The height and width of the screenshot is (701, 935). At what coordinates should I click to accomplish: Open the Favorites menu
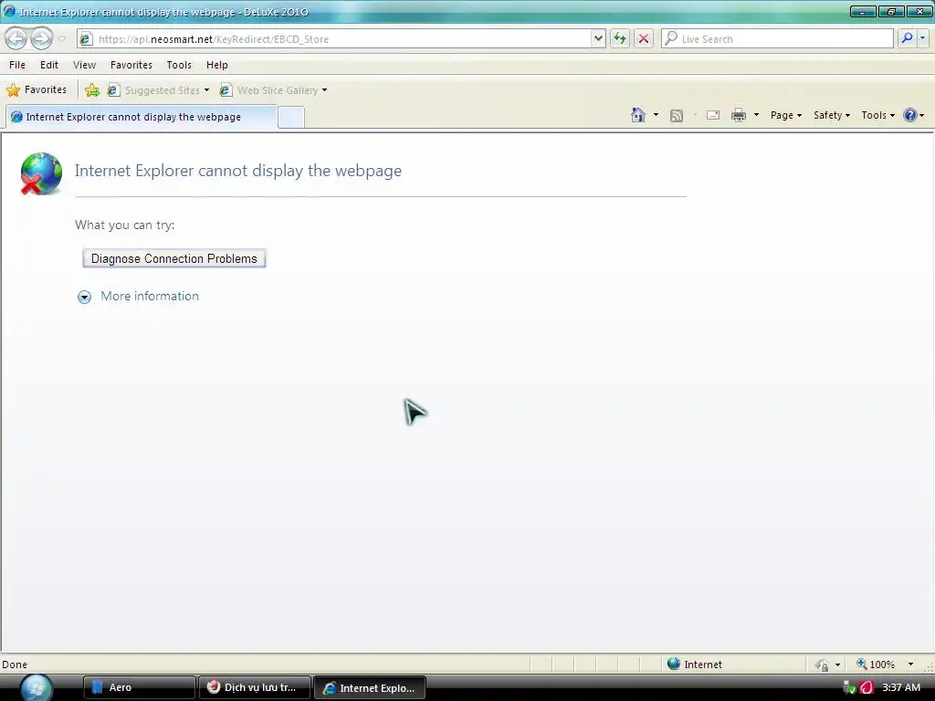click(131, 65)
